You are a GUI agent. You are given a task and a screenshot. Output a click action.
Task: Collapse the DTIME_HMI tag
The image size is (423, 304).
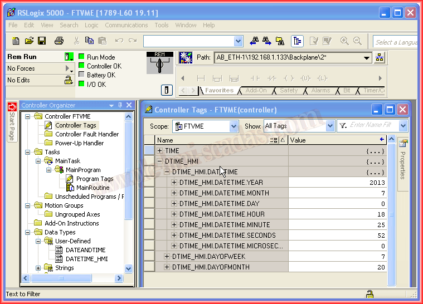click(160, 161)
